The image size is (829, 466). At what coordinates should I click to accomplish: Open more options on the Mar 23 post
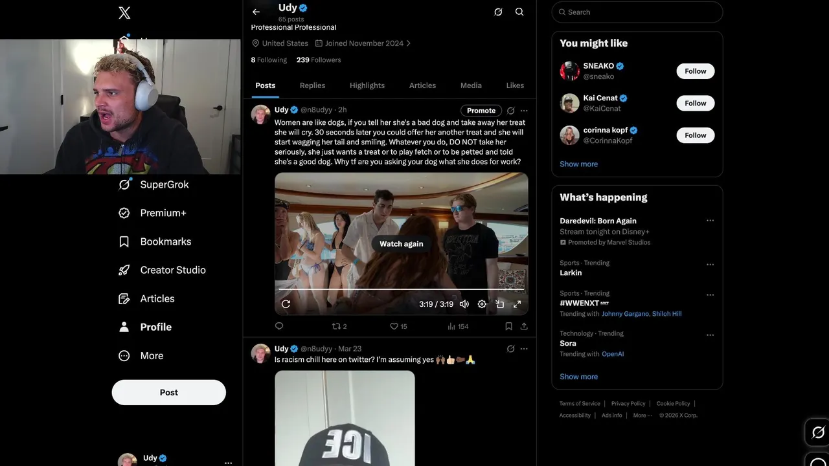point(524,349)
